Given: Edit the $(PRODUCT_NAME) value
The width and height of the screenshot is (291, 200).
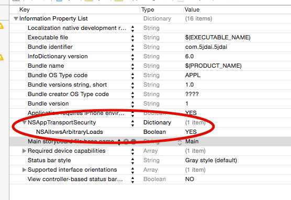Looking at the screenshot, I should [x=213, y=66].
